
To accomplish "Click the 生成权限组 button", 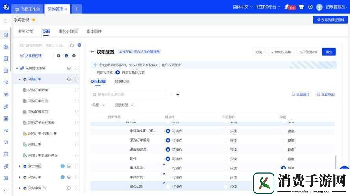I will tap(308, 52).
